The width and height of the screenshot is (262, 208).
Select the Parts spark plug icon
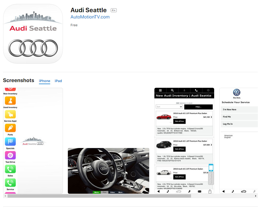tap(10, 128)
